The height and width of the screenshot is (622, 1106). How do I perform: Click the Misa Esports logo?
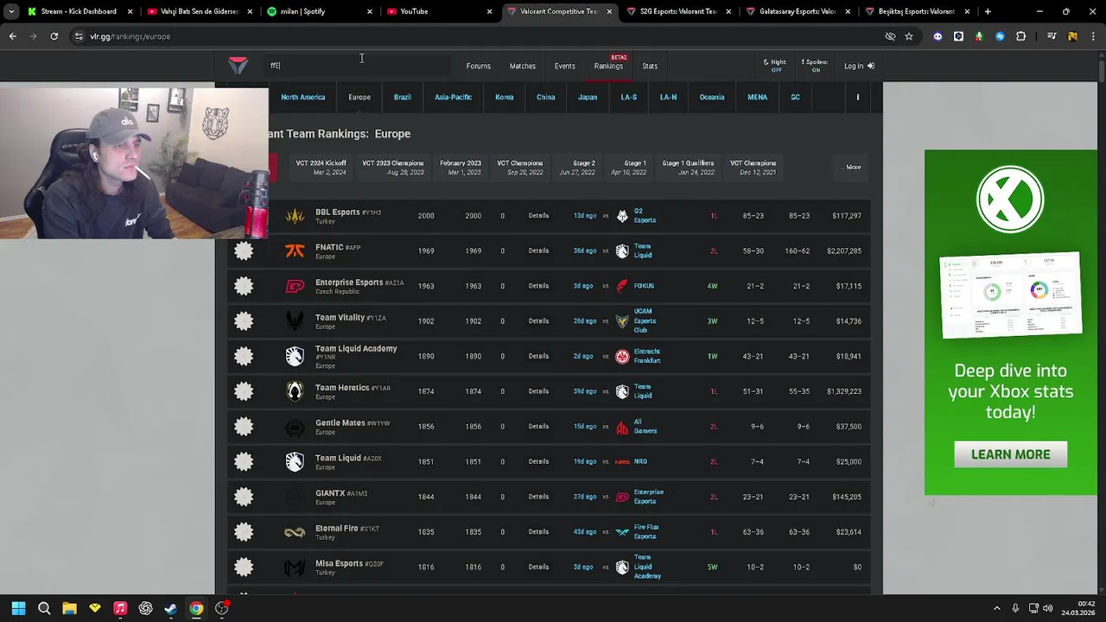pos(295,568)
